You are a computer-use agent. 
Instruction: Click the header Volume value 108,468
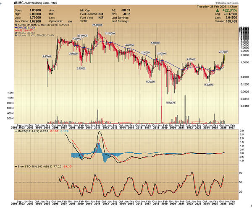[231, 21]
